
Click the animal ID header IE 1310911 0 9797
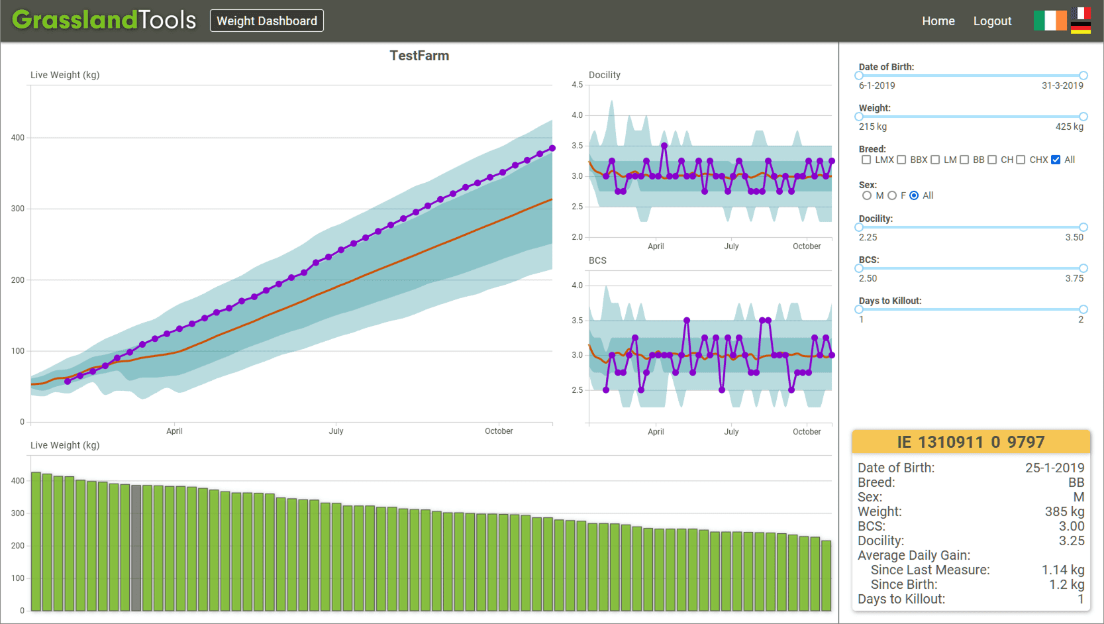(x=970, y=442)
